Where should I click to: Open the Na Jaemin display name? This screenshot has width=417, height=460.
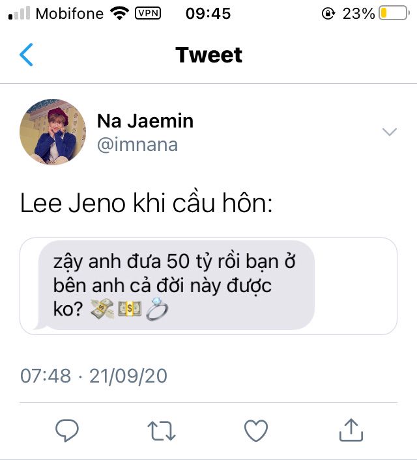coord(145,121)
